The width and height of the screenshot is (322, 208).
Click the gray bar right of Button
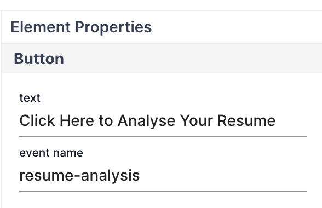[193, 59]
